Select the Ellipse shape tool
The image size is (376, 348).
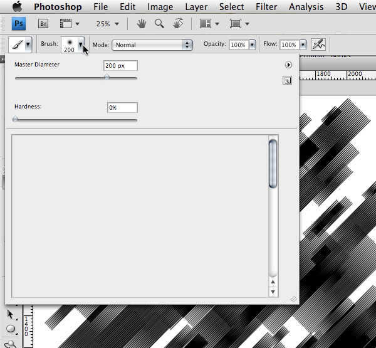[x=11, y=329]
